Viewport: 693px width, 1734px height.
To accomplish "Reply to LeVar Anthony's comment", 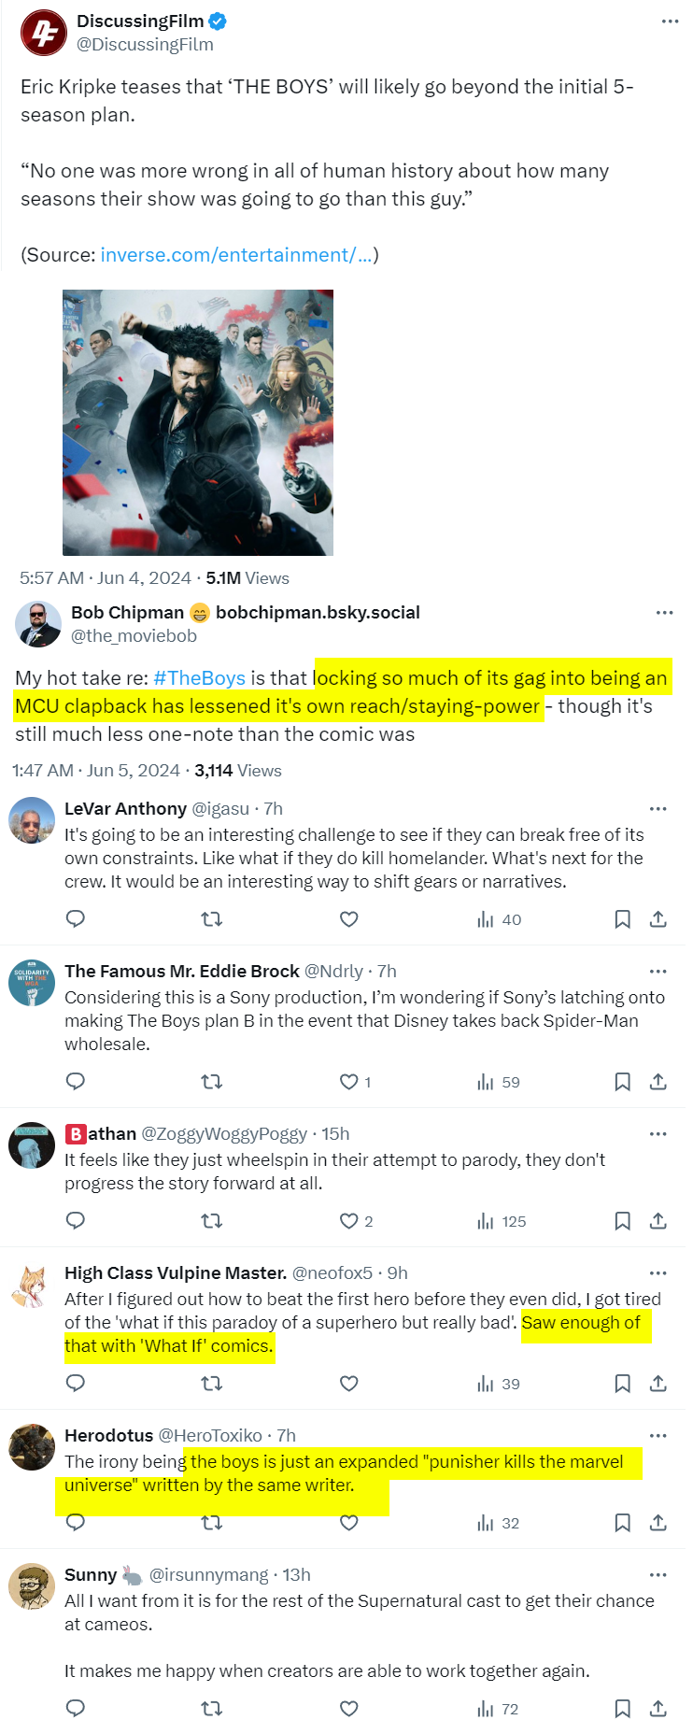I will click(76, 919).
